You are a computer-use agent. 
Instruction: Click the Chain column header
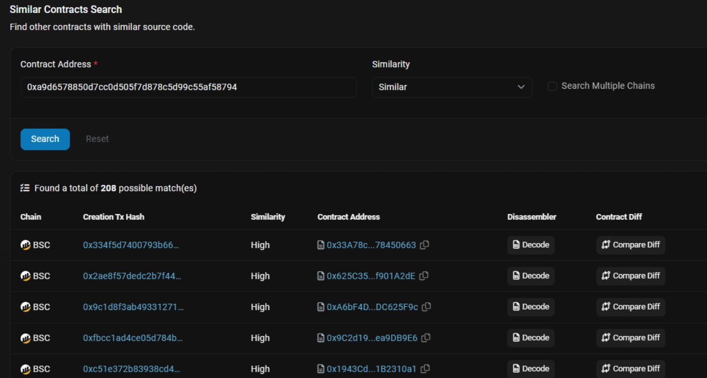coord(31,217)
